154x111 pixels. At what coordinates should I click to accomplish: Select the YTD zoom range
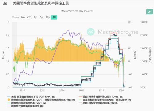coord(29,17)
